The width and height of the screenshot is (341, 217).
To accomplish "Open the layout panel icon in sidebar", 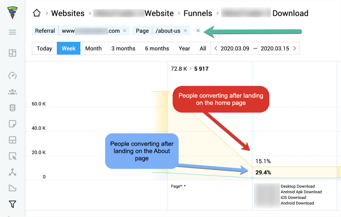I will coord(12,140).
